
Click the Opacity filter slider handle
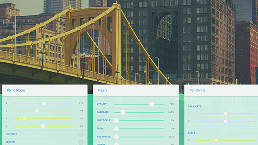pyautogui.click(x=152, y=104)
